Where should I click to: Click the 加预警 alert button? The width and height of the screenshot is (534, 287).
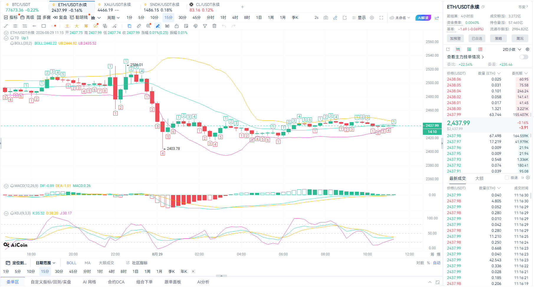click(455, 38)
